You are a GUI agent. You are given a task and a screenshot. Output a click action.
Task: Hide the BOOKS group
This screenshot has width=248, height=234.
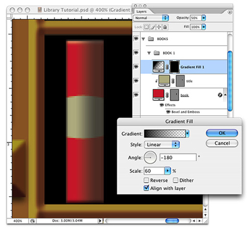[x=136, y=38]
